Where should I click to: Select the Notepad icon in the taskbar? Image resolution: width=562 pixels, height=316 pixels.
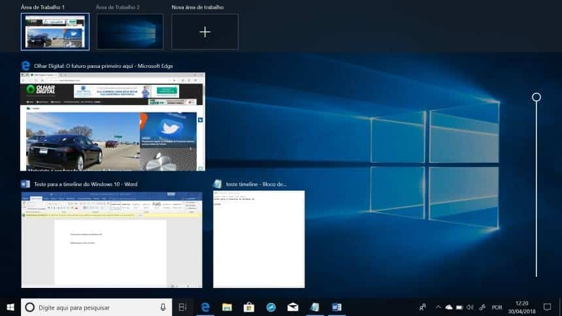click(315, 307)
